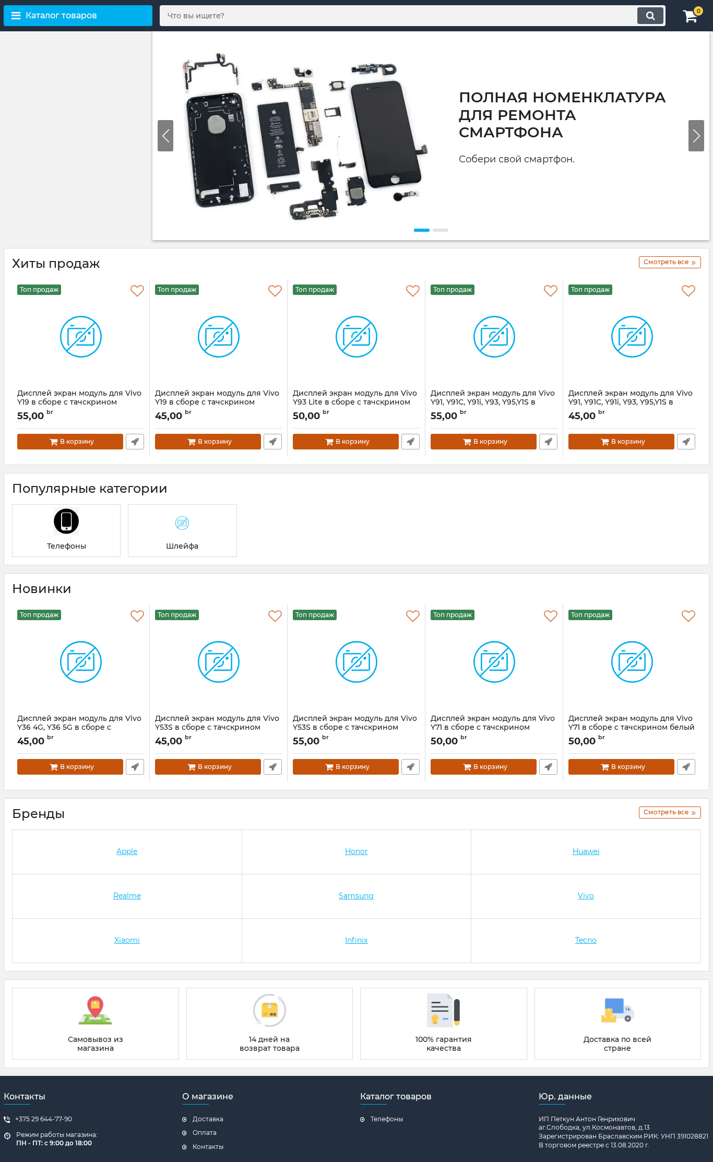Go to previous banner slide arrow
The image size is (713, 1162).
coord(165,136)
